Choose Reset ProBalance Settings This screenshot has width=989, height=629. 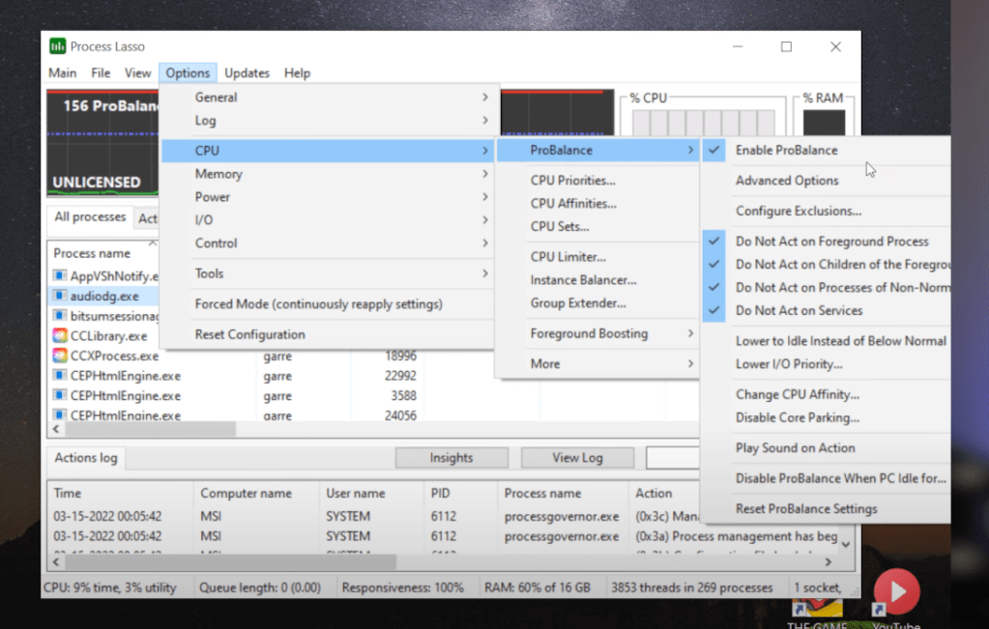tap(826, 509)
